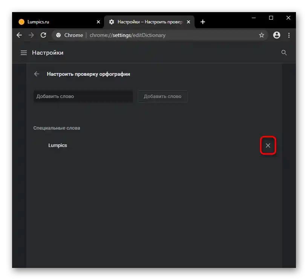Open settings search with the magnifier icon
Screen dimensions: 308x280
pyautogui.click(x=284, y=53)
